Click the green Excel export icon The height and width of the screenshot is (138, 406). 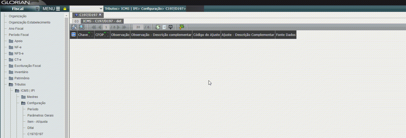click(182, 27)
